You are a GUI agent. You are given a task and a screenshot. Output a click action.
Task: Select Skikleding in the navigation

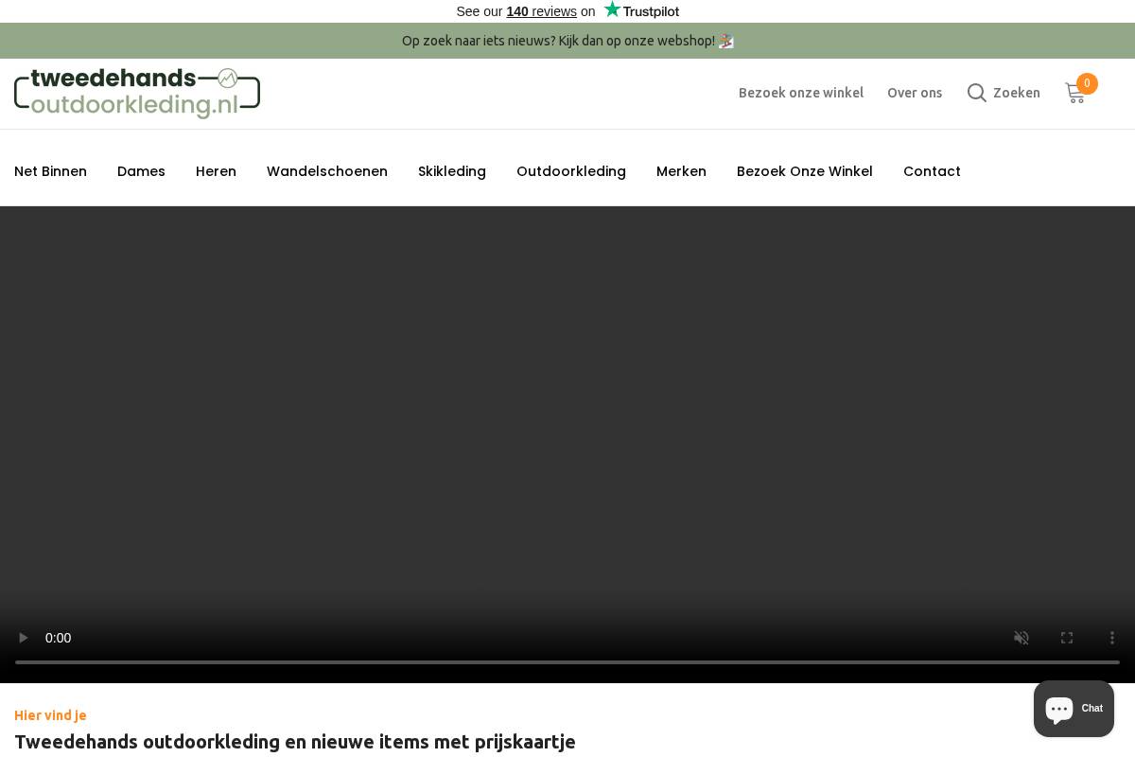tap(452, 171)
